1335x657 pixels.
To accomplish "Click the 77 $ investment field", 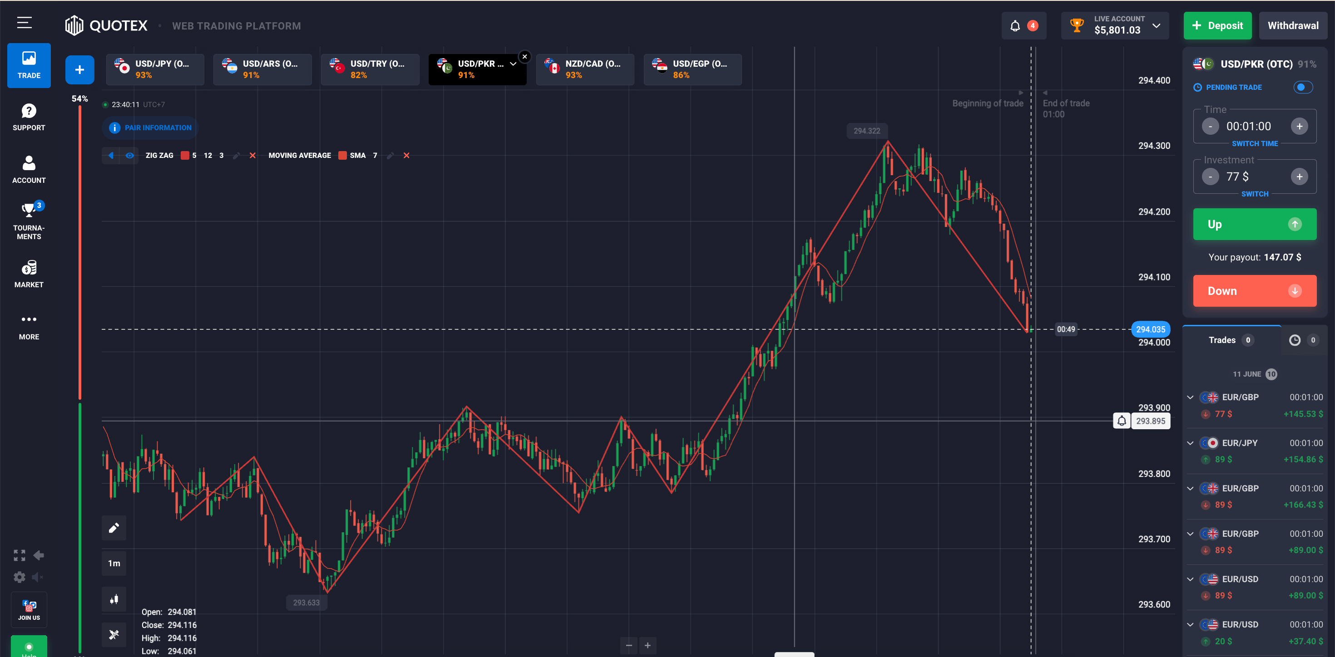I will tap(1255, 177).
